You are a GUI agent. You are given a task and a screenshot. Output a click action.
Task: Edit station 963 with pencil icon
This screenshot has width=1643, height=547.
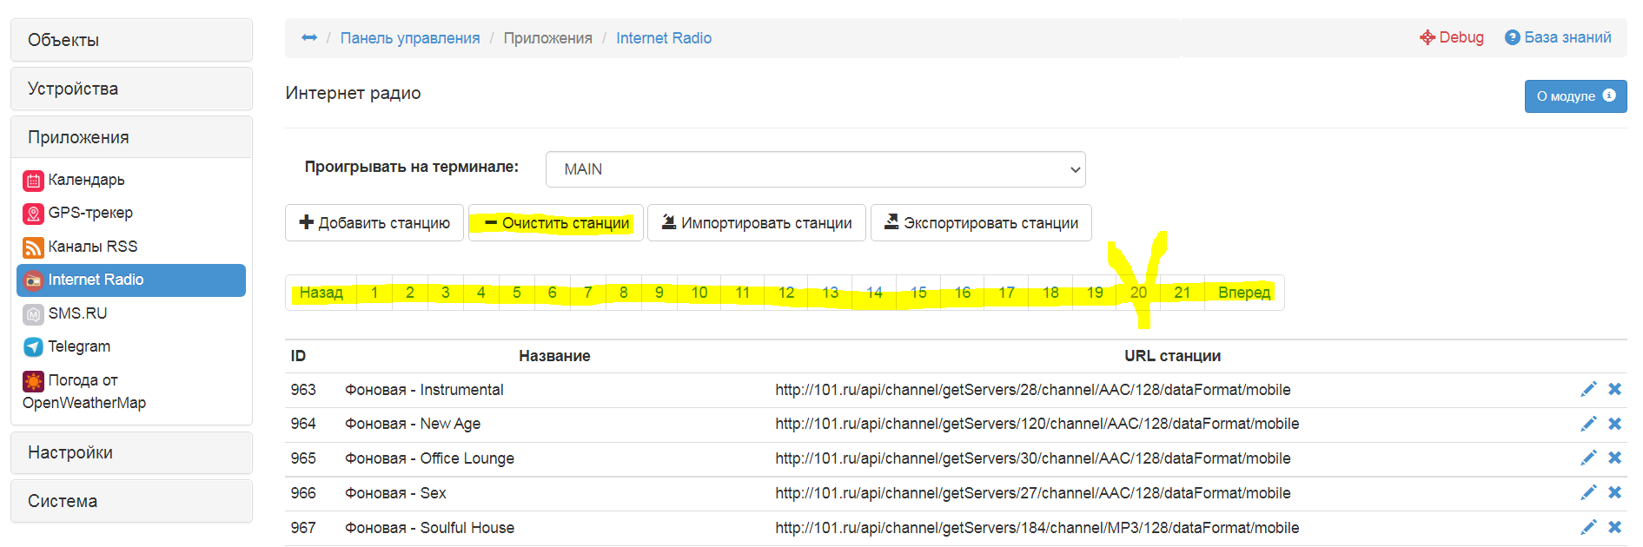[x=1588, y=389]
